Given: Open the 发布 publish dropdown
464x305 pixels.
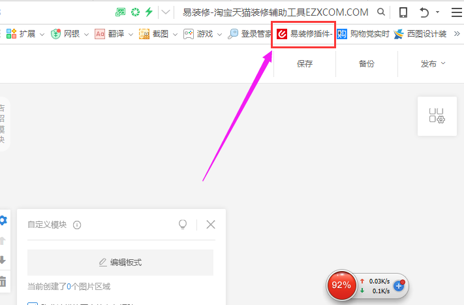Looking at the screenshot, I should click(433, 63).
